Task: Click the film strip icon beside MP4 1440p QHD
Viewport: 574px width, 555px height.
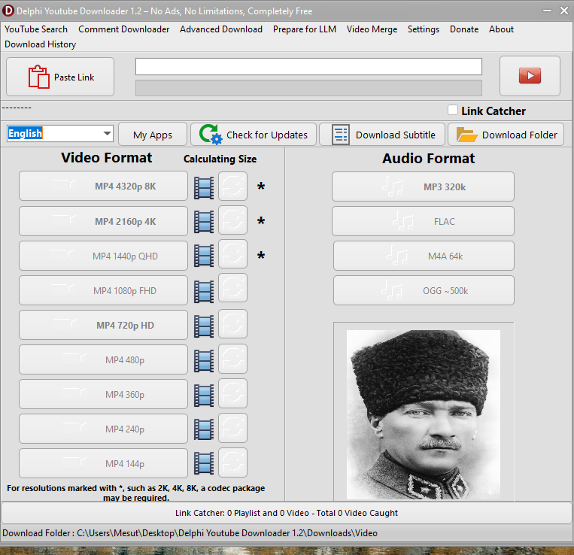Action: pyautogui.click(x=204, y=256)
